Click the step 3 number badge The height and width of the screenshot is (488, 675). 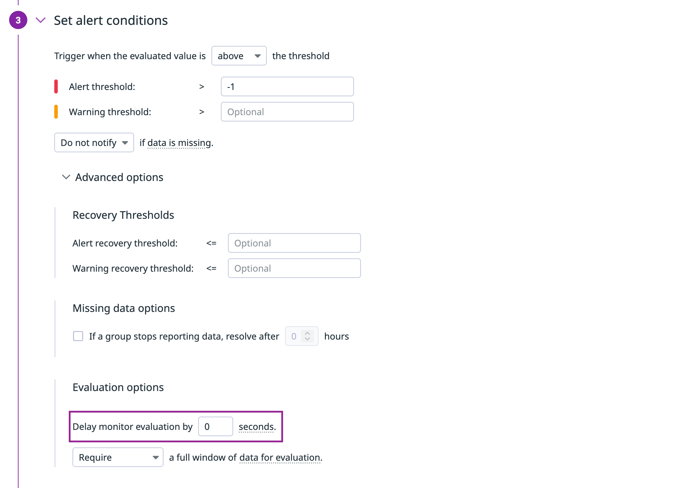[18, 20]
